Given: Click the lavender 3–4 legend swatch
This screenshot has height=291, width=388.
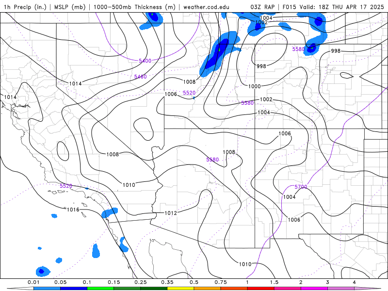Looking at the screenshot, I should coord(341,289).
